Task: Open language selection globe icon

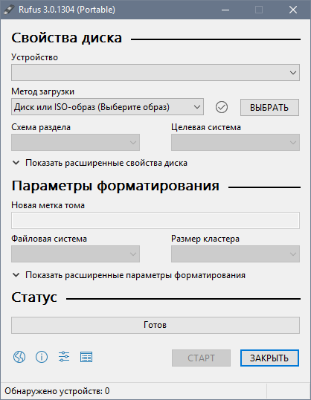Action: coord(19,357)
